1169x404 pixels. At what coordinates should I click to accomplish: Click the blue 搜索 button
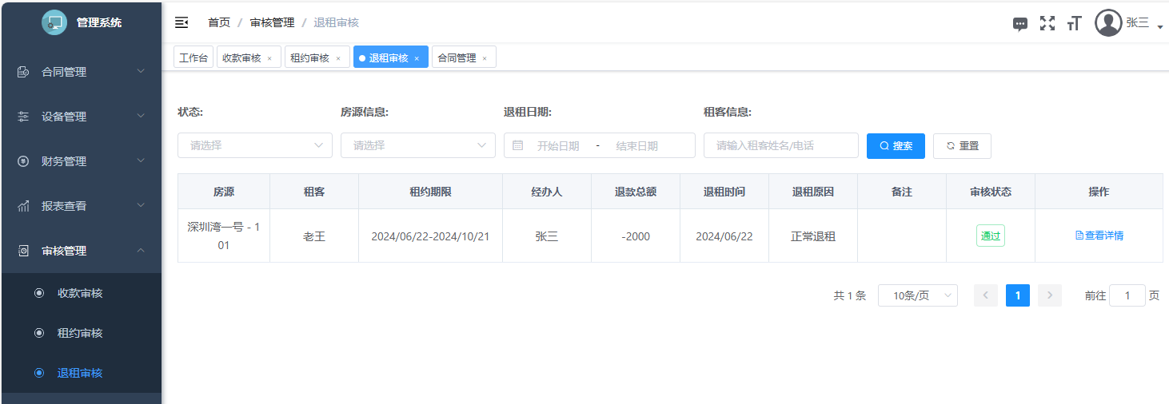tap(896, 146)
